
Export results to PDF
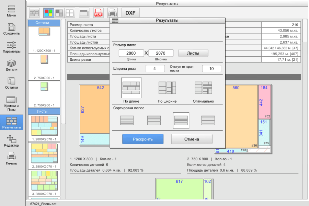click(98, 13)
